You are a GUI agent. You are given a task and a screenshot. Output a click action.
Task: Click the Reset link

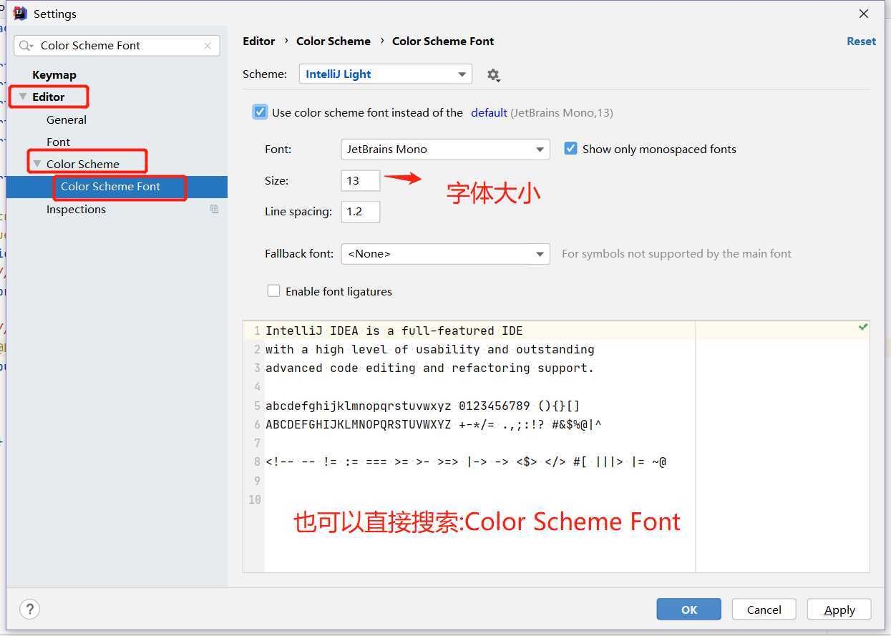tap(861, 41)
